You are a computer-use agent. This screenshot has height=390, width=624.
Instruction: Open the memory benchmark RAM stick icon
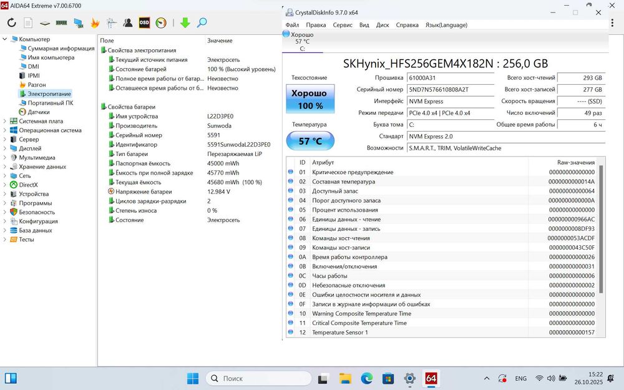pos(61,22)
